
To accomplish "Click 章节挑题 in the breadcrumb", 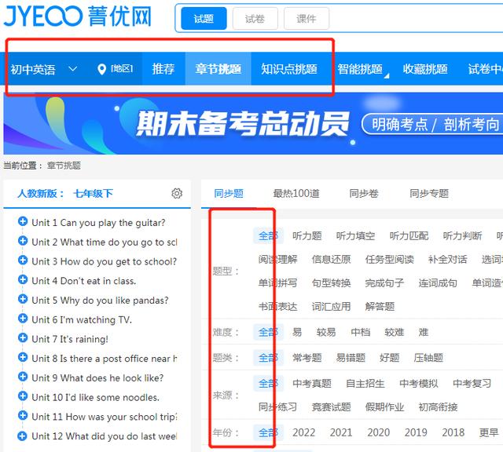I will (64, 166).
